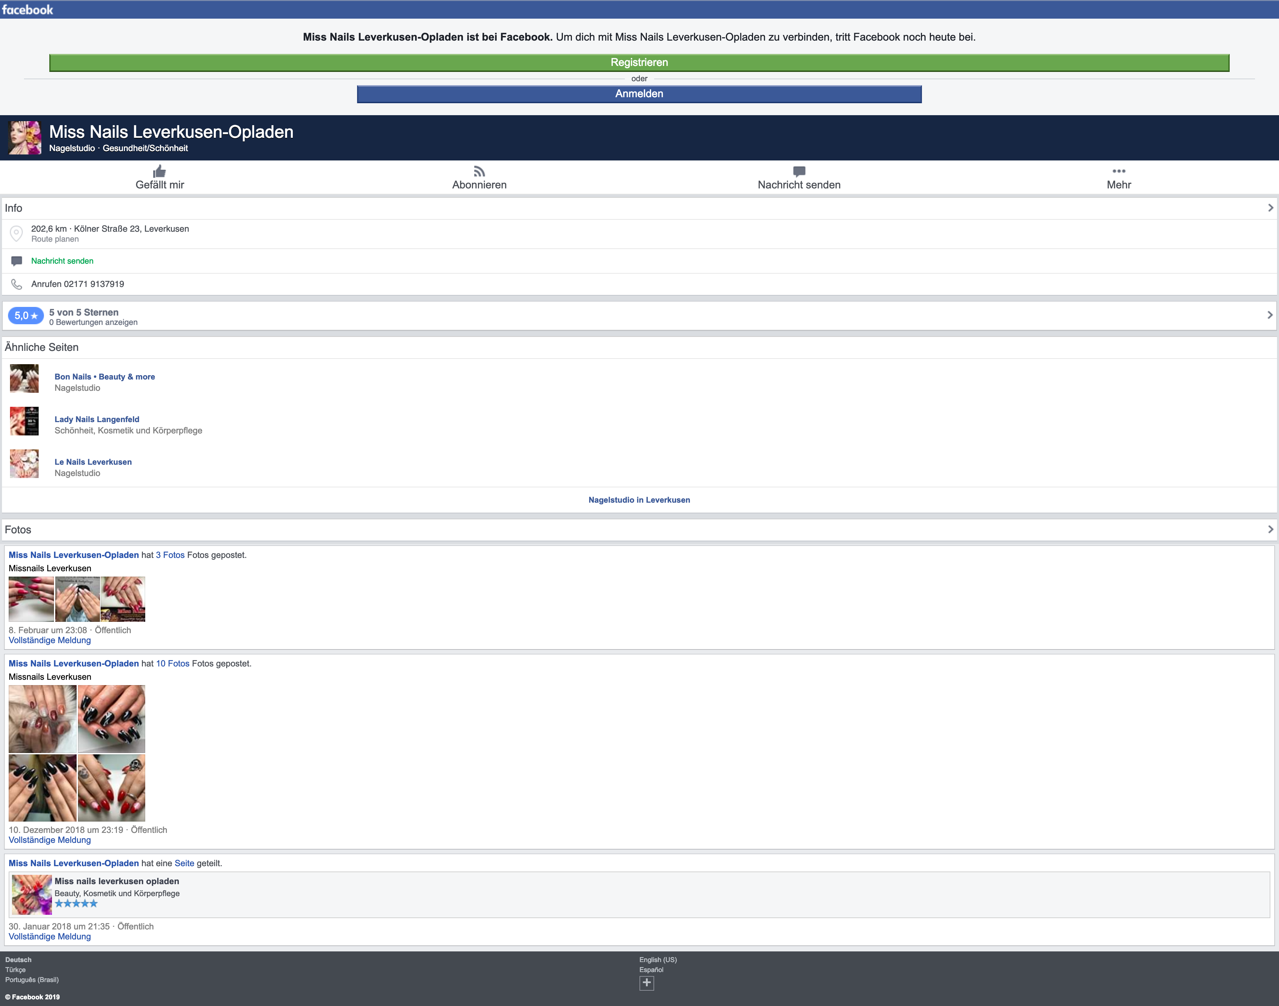The image size is (1279, 1006).
Task: Click green Nachricht senden link in Info
Action: [62, 261]
